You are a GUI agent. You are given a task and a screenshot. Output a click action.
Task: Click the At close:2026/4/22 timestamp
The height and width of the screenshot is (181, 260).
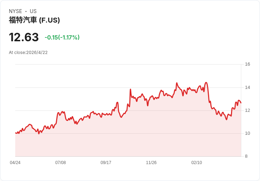(28, 53)
